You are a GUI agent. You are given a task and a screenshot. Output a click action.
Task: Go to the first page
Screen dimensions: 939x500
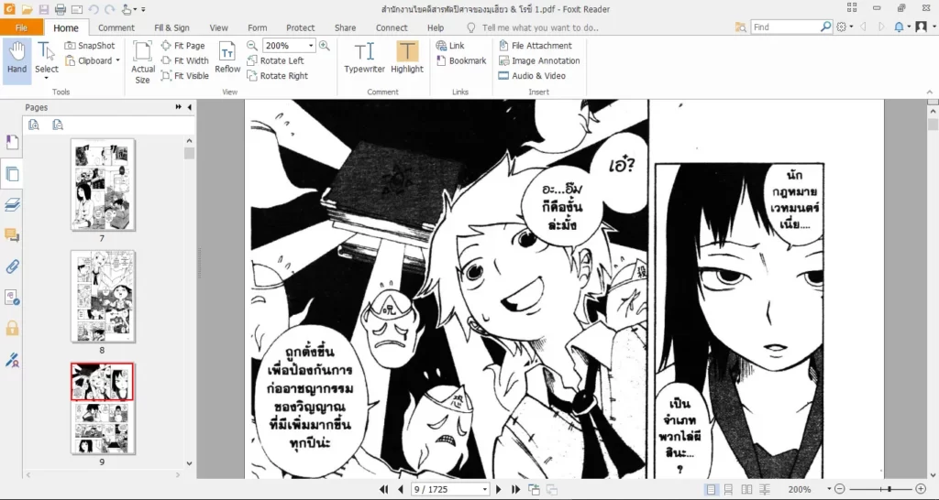384,489
